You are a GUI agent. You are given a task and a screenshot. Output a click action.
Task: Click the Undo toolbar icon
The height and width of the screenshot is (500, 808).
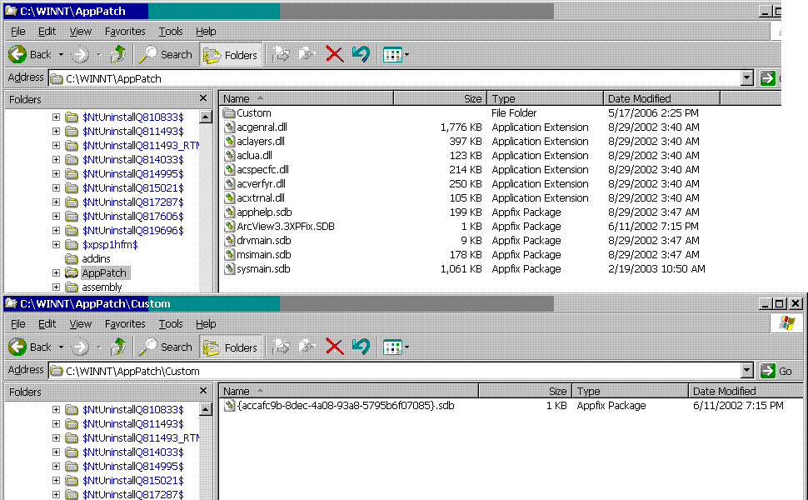(x=359, y=53)
